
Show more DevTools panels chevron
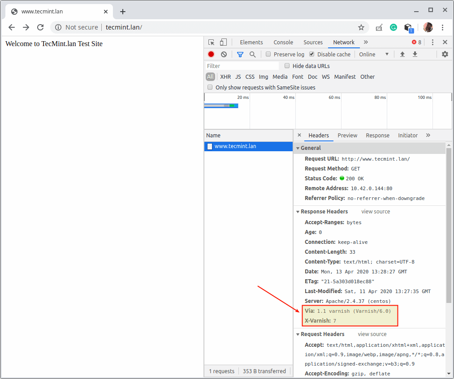[366, 42]
